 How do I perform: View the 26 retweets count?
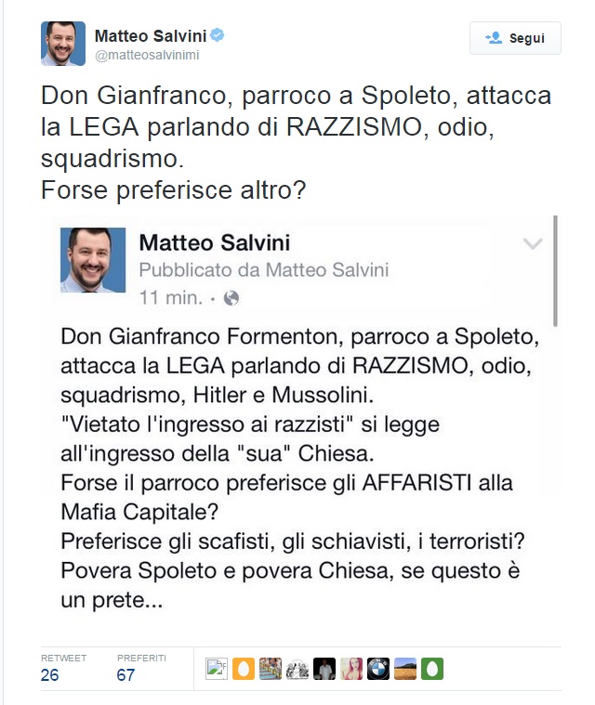[x=49, y=675]
